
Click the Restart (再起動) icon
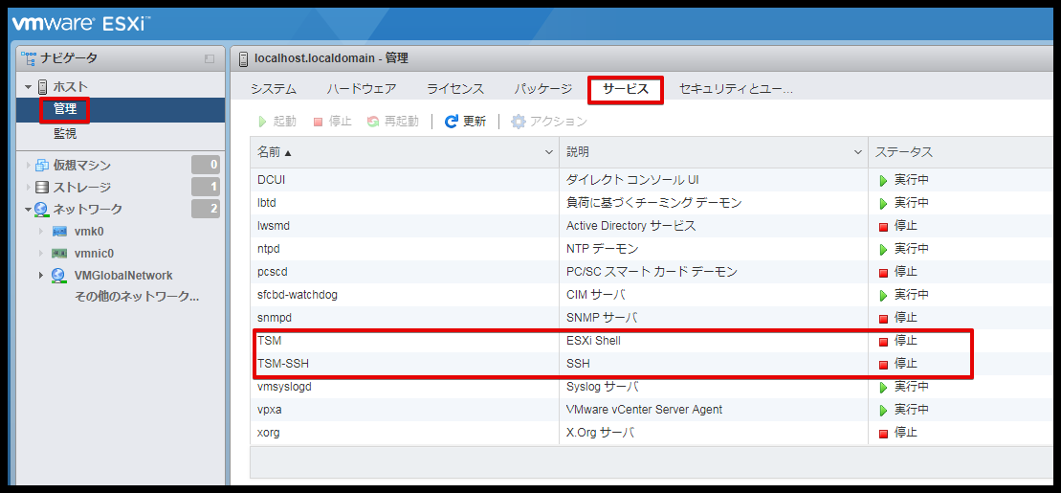click(x=373, y=122)
